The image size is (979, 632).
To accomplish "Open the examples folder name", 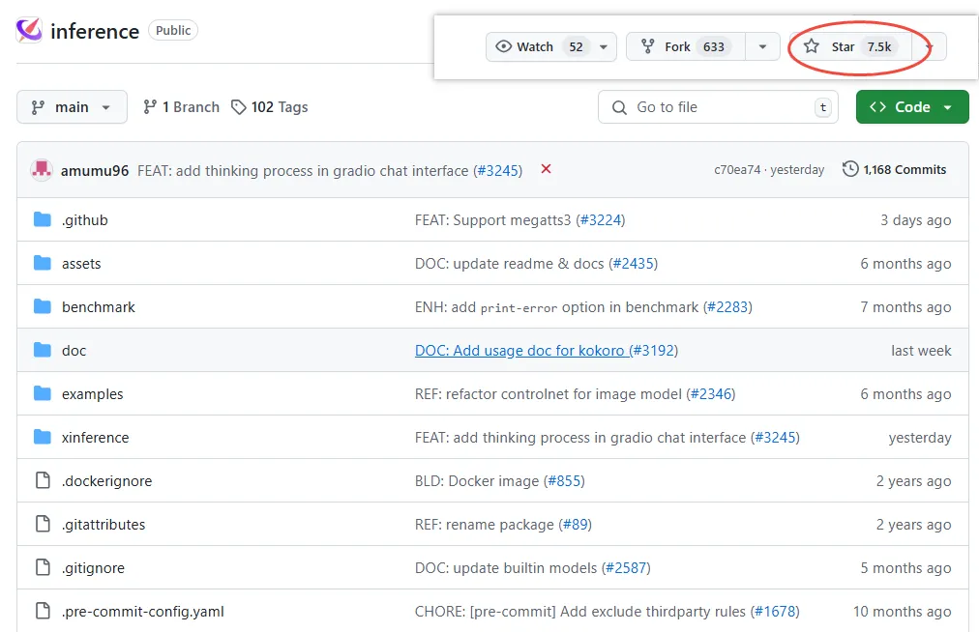I will 93,393.
